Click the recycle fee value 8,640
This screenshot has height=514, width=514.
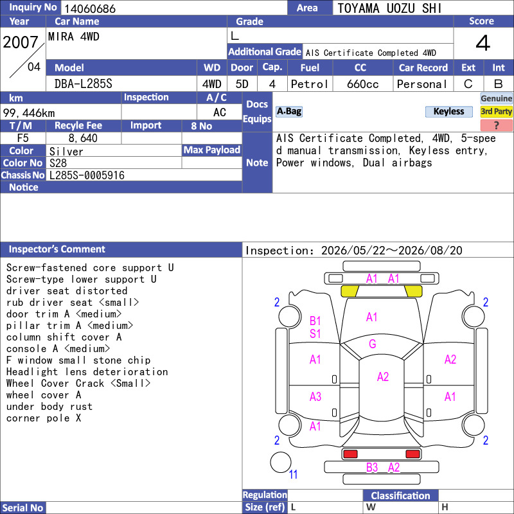(83, 138)
